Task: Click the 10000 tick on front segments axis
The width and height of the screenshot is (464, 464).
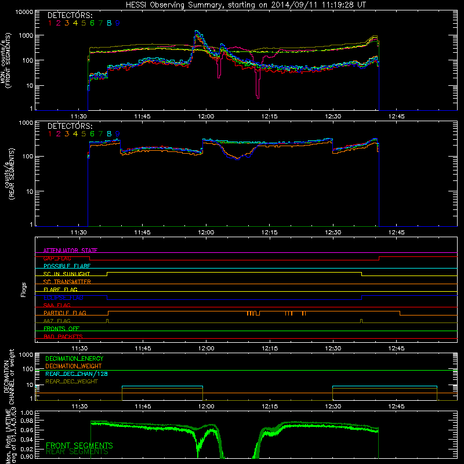Action: point(24,12)
